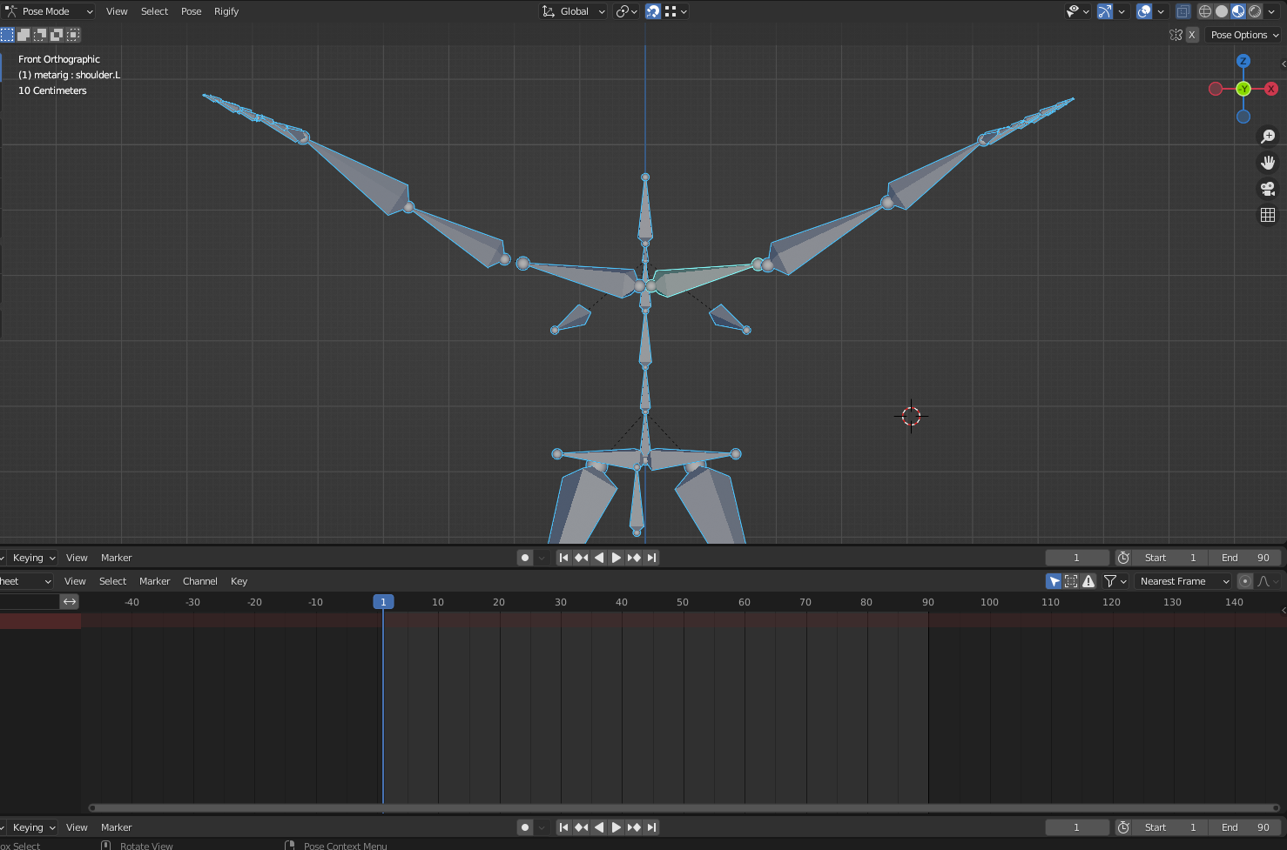Image resolution: width=1287 pixels, height=850 pixels.
Task: Switch to rendered viewport shading
Action: [1255, 11]
